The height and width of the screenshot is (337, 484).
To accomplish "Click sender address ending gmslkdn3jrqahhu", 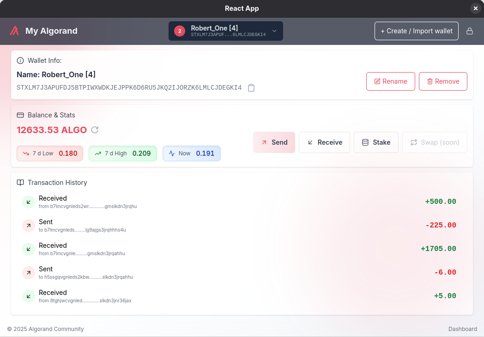I will click(x=82, y=254).
